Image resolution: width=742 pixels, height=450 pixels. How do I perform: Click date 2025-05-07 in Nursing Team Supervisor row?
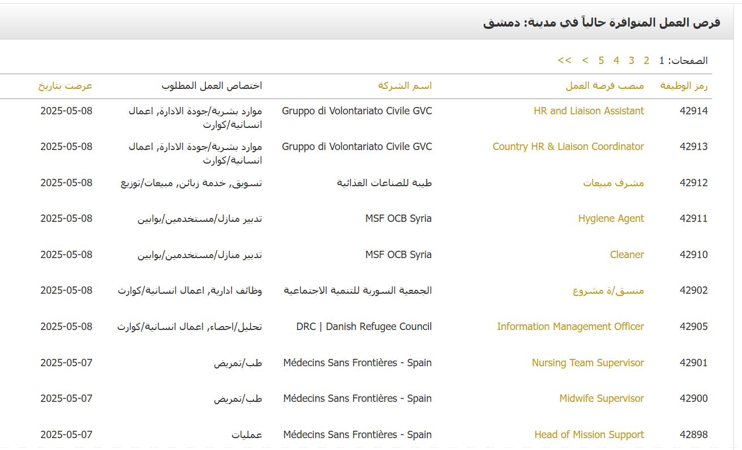(x=66, y=363)
